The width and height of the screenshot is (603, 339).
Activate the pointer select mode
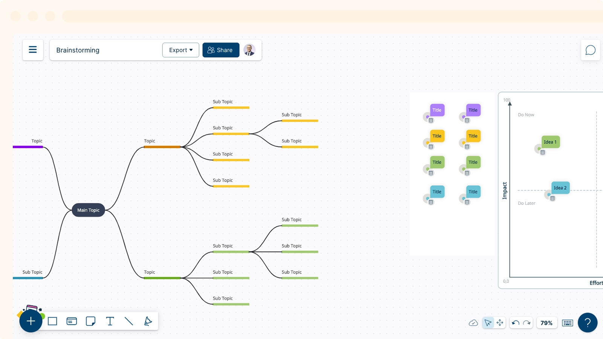488,323
